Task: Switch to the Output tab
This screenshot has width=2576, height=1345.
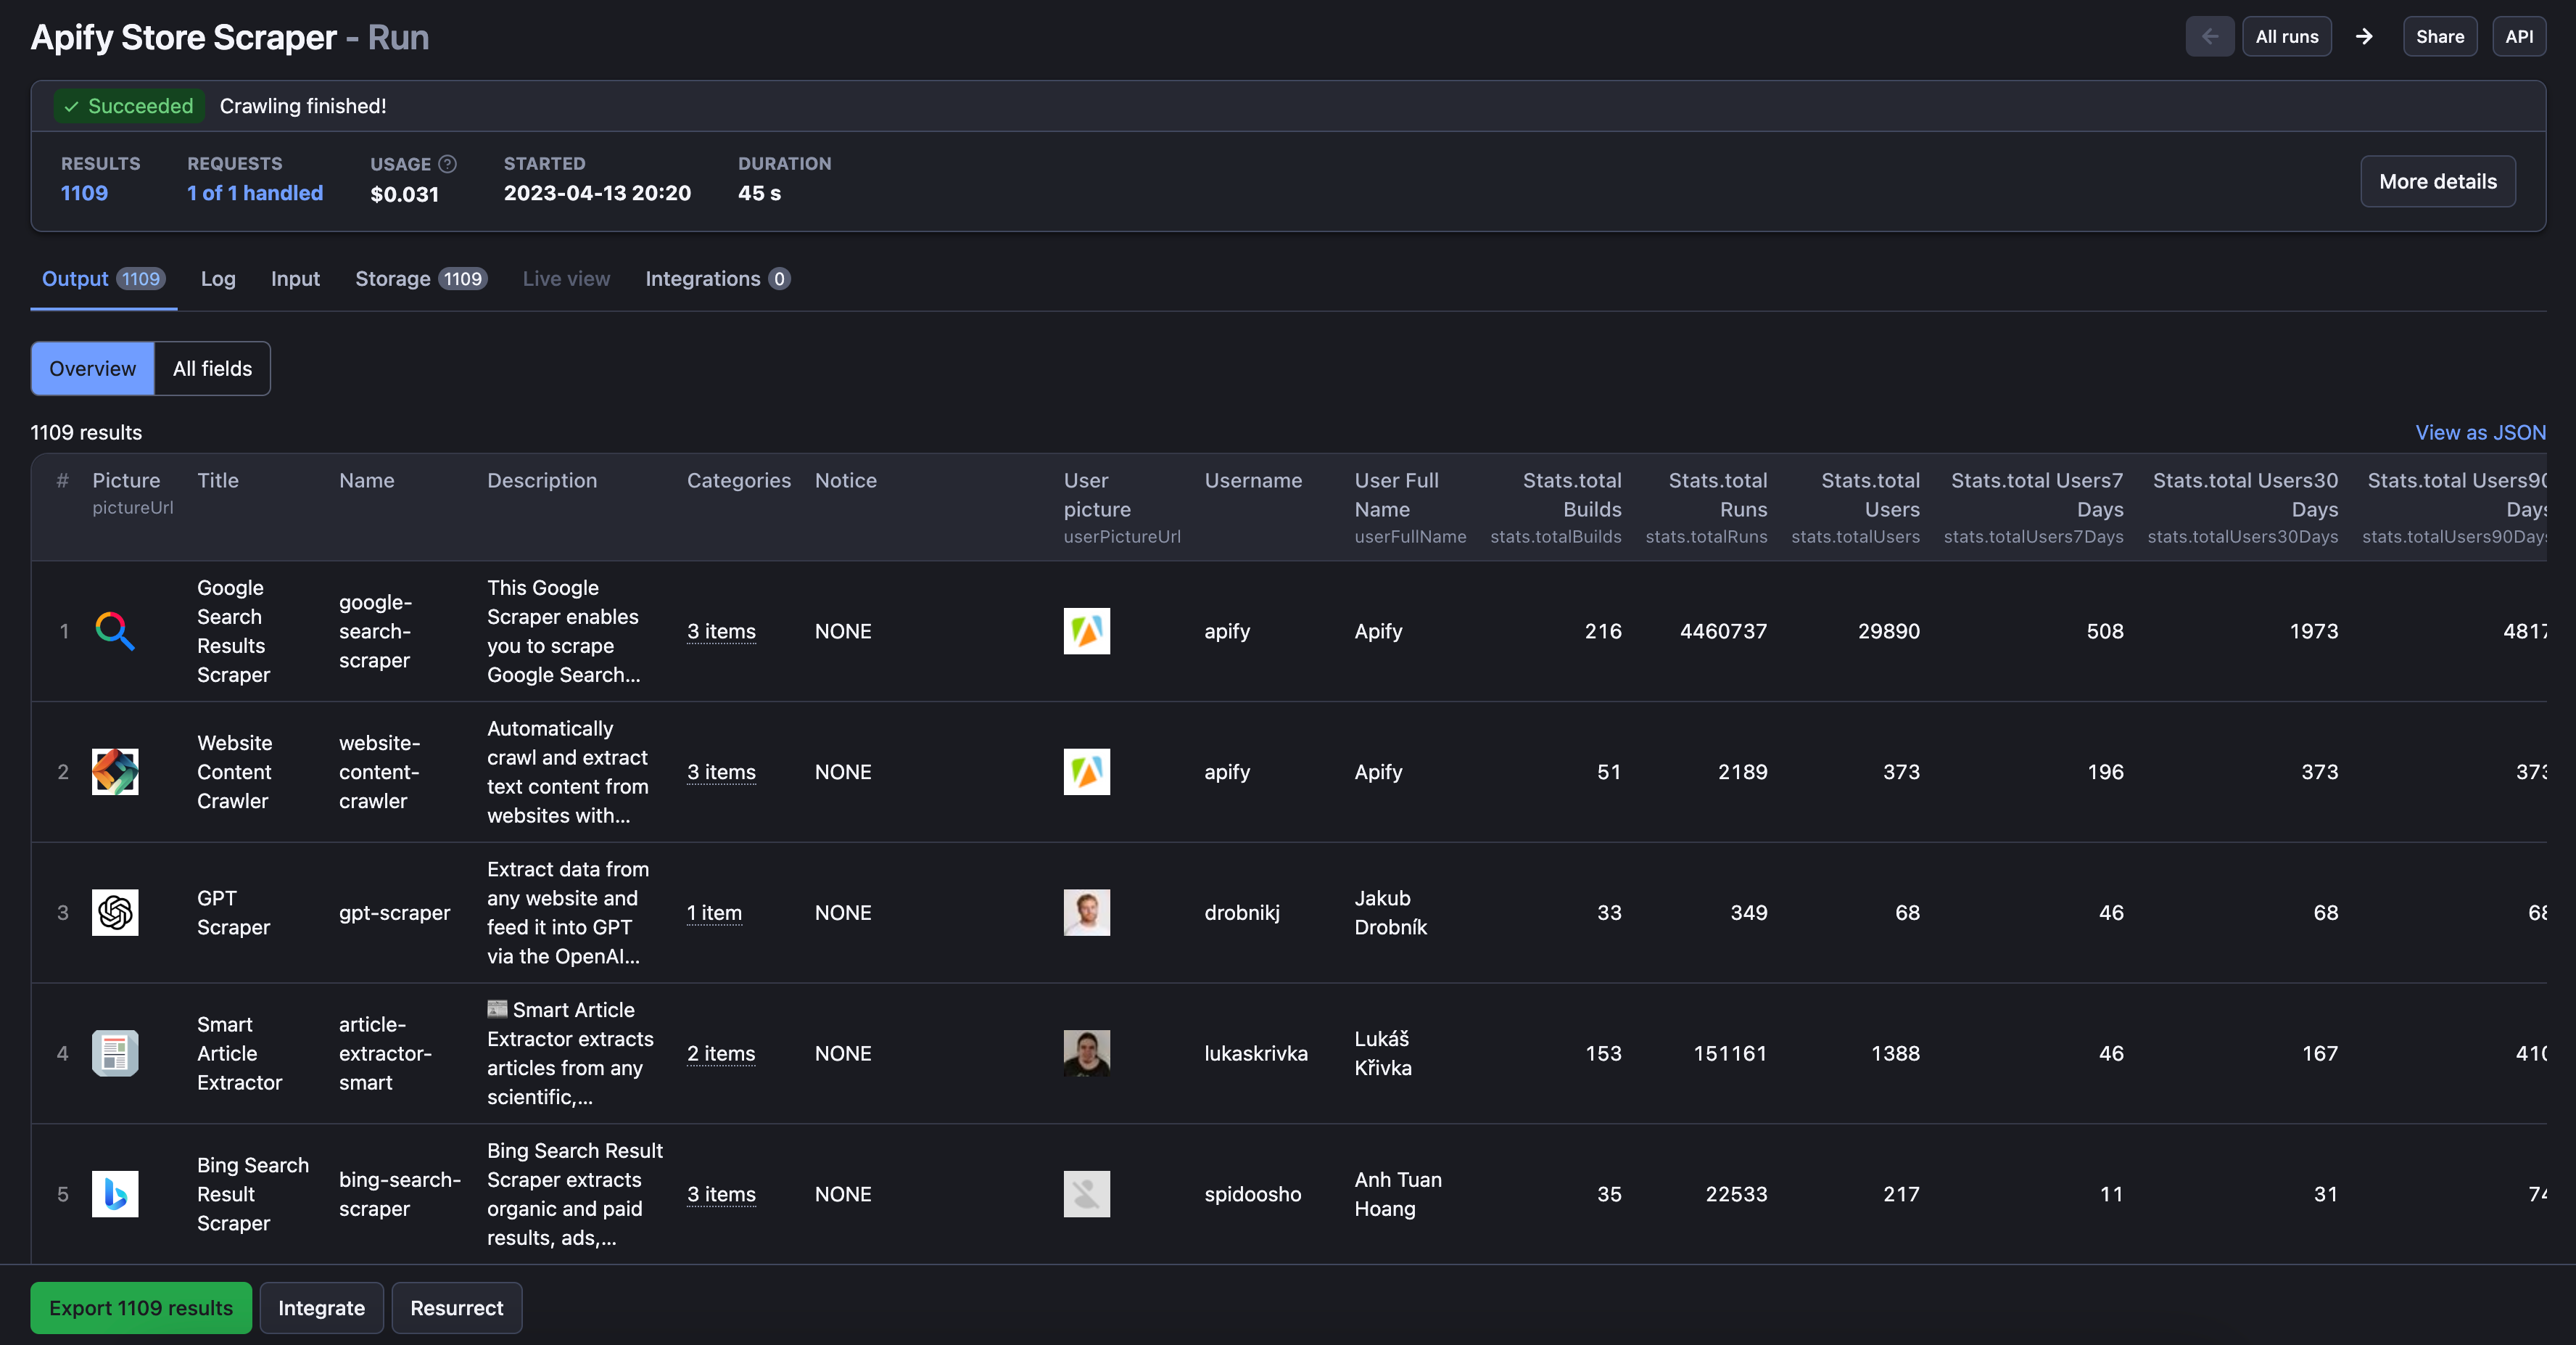Action: coord(103,279)
